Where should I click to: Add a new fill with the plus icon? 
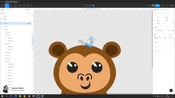[x=173, y=35]
